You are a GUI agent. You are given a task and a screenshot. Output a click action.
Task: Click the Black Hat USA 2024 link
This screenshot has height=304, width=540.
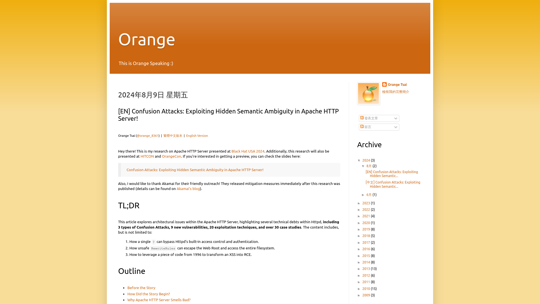click(x=248, y=151)
